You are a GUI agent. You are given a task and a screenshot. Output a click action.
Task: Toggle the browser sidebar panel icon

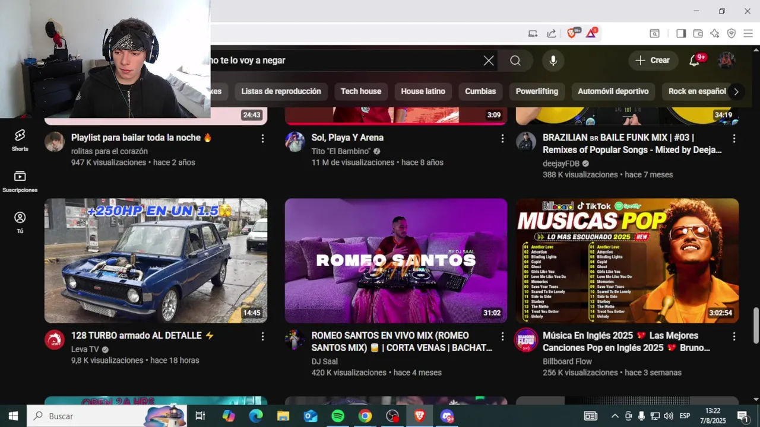click(x=681, y=33)
